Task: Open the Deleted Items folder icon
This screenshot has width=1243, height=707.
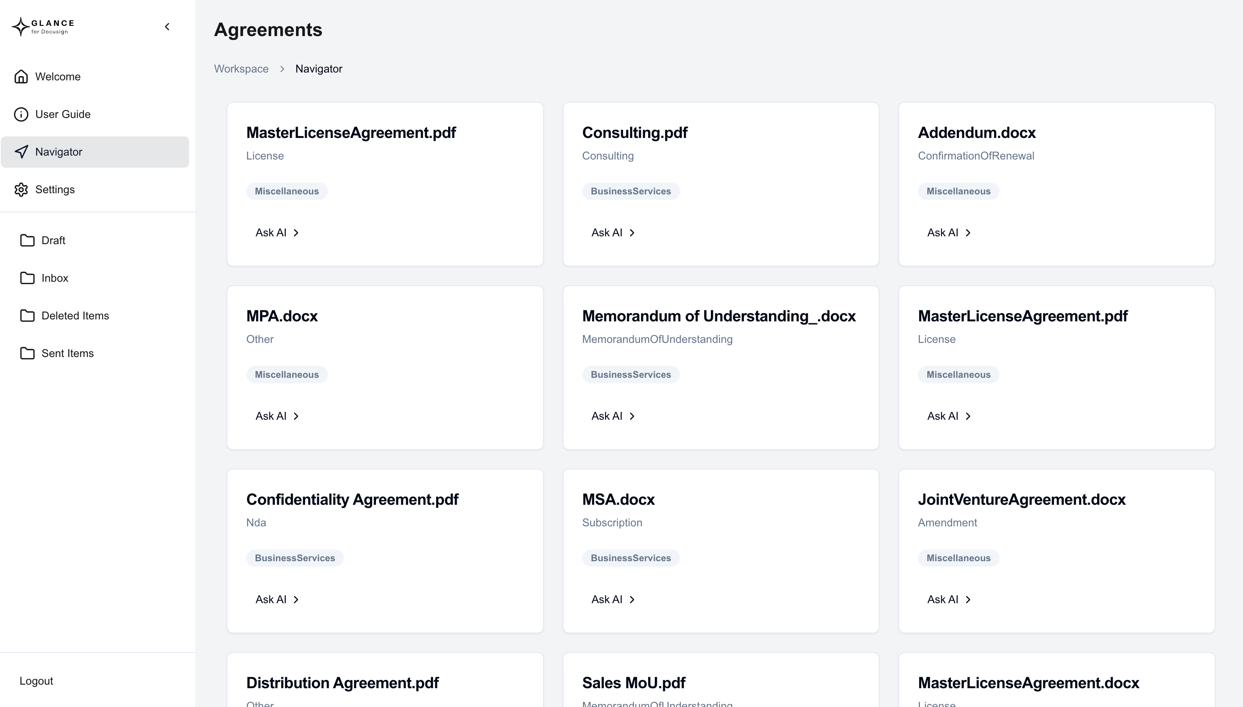Action: coord(27,315)
